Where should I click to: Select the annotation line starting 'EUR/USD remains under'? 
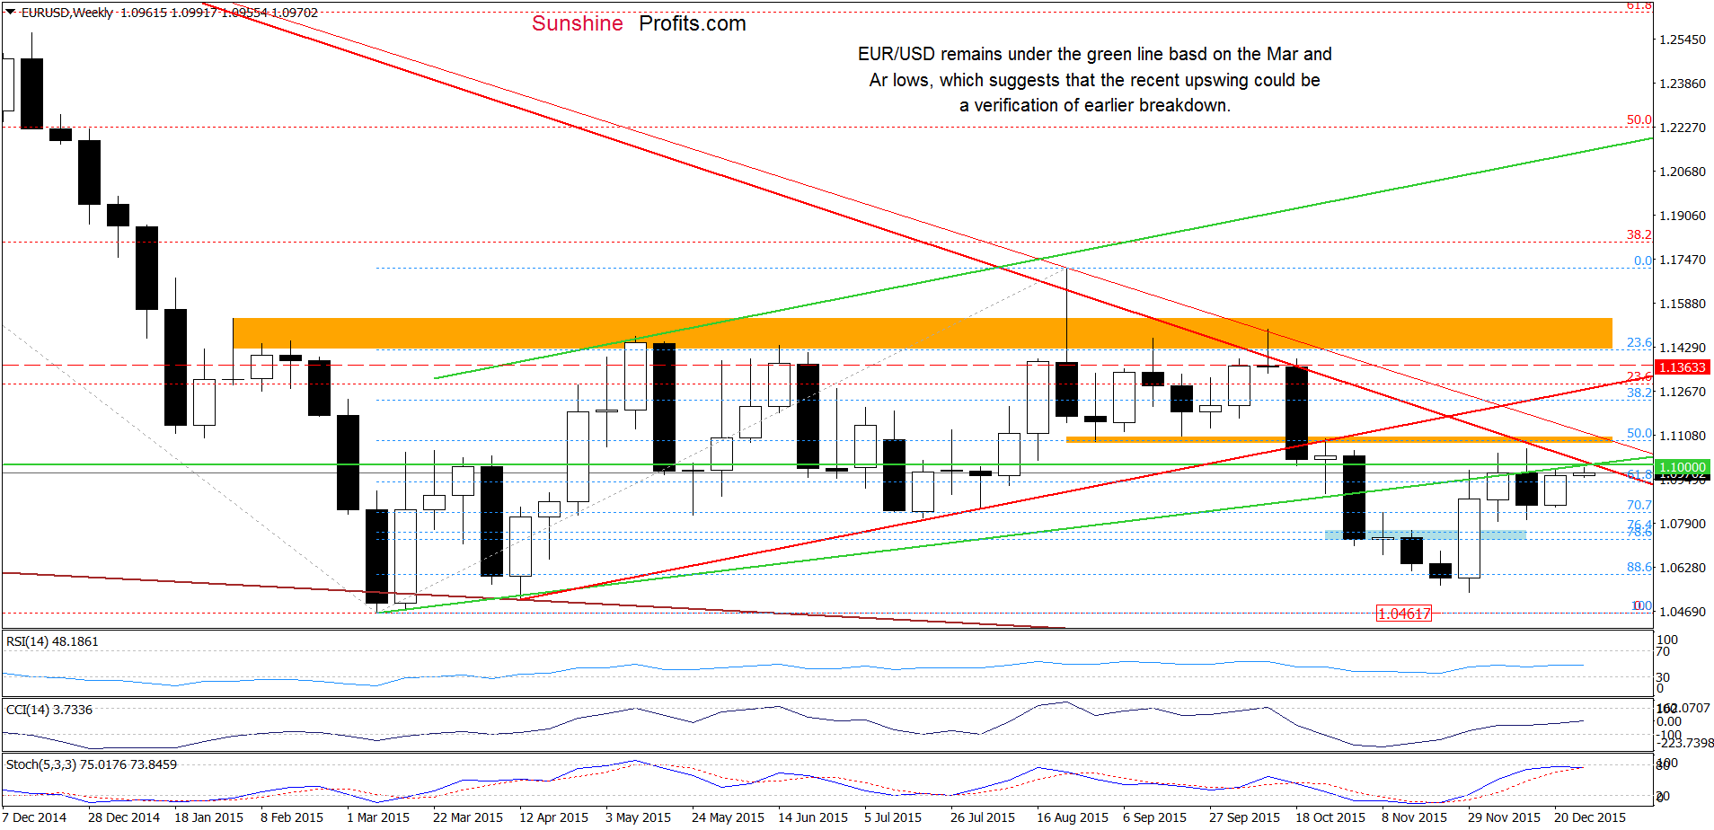click(1094, 54)
